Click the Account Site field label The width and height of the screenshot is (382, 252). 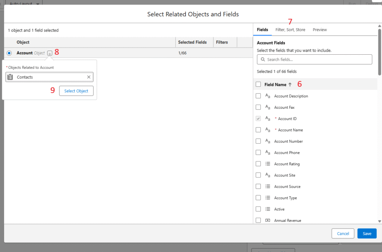tap(285, 175)
